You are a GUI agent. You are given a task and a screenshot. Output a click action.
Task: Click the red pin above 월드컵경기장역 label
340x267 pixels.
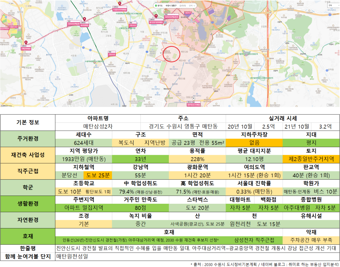[156, 16]
